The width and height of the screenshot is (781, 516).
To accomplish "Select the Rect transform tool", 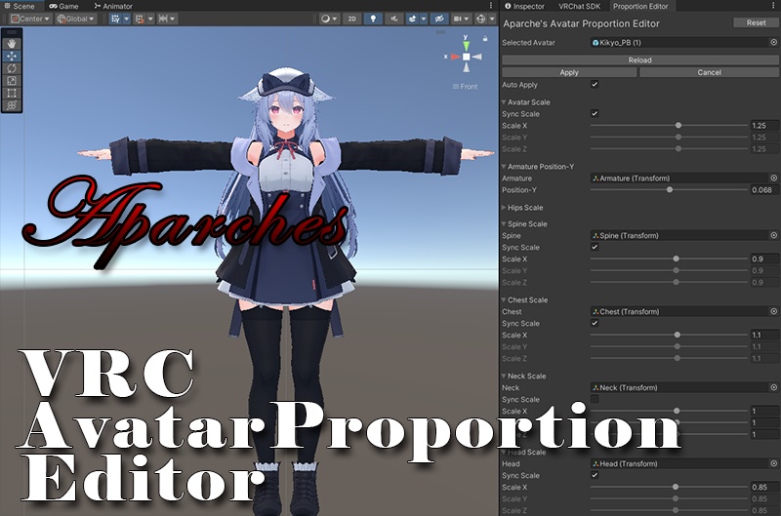I will (12, 93).
